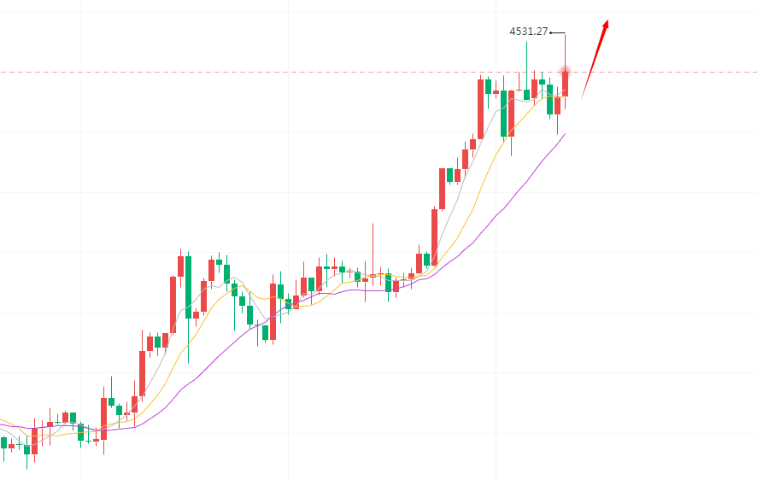Viewport: 757px width, 480px height.
Task: Click the dot marker beside the 4531.27 label
Action: point(551,32)
